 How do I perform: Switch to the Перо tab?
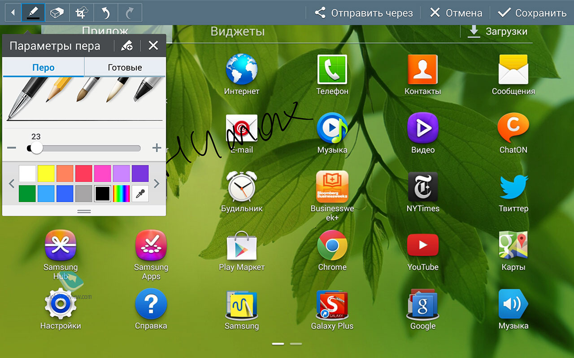point(43,68)
